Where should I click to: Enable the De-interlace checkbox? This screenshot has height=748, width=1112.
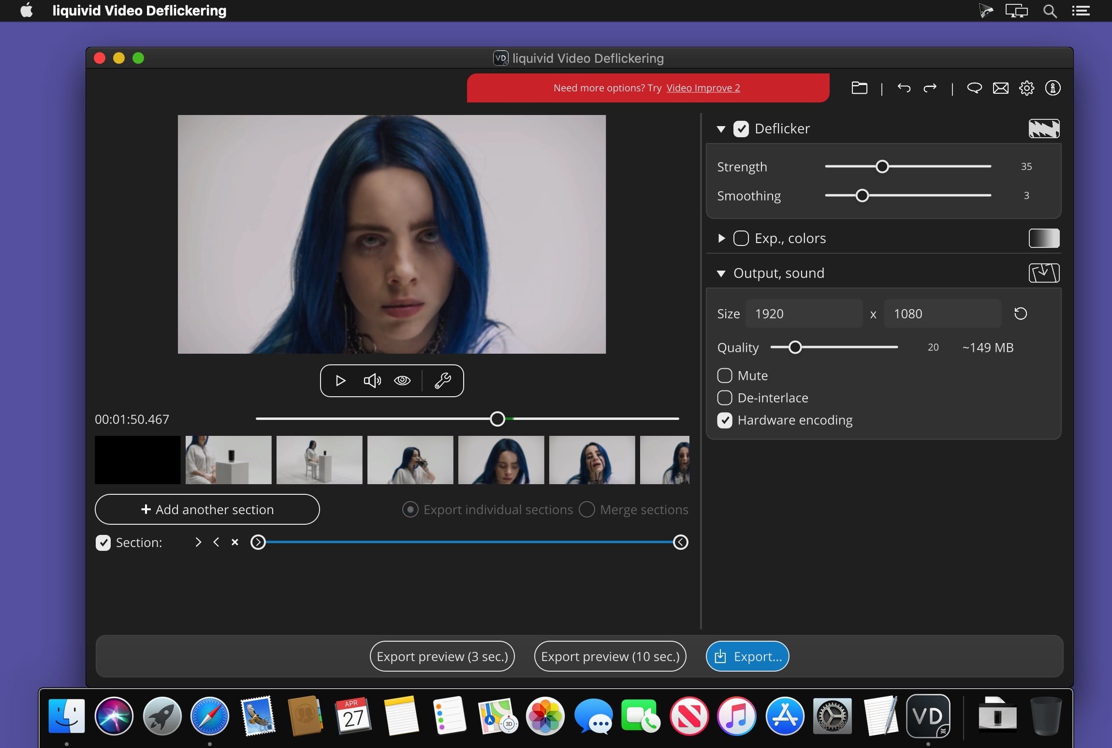coord(725,398)
